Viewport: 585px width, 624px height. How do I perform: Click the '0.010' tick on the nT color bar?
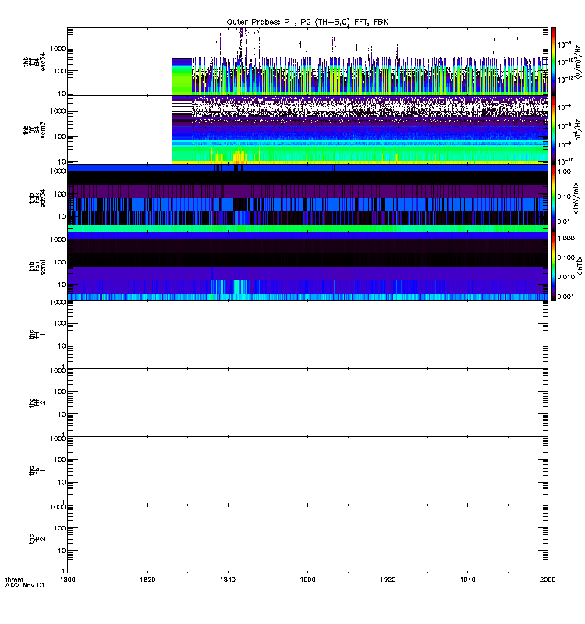(x=566, y=277)
